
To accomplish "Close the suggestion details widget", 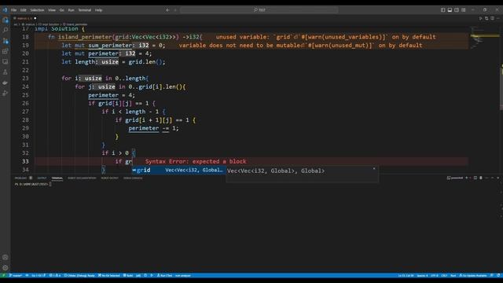I will [374, 168].
